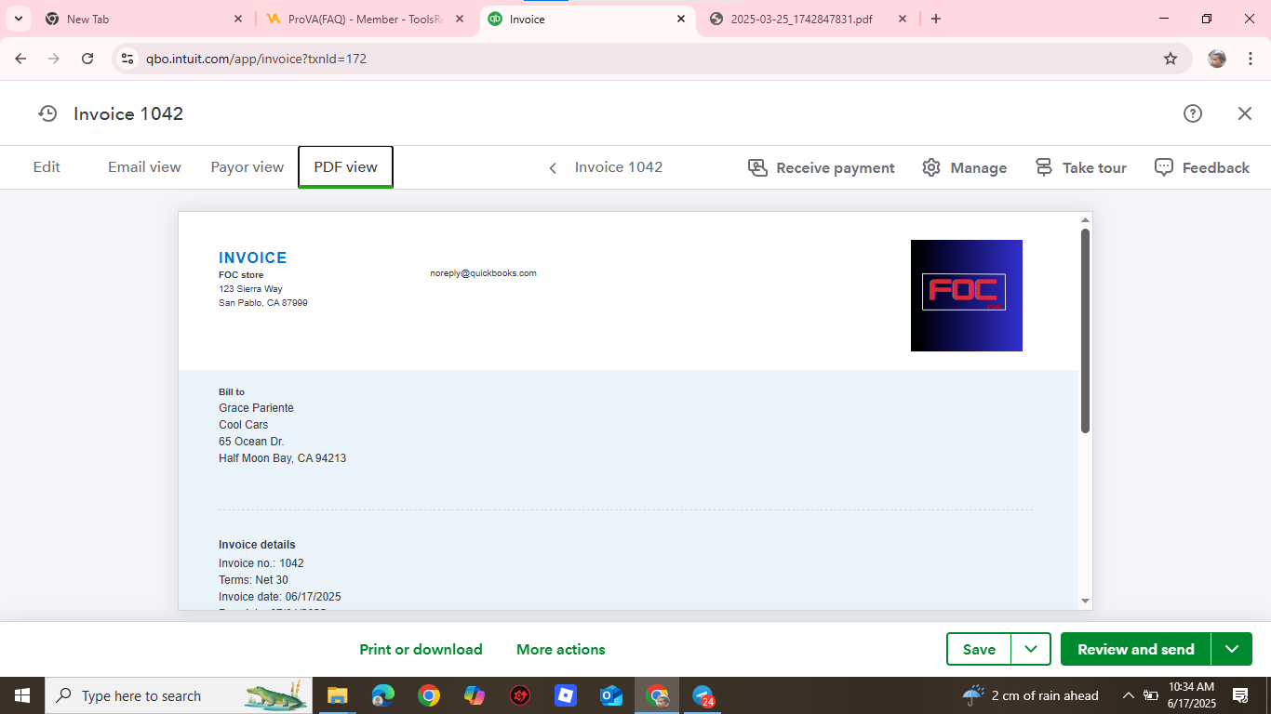
Task: Expand Review and send dropdown arrow
Action: click(1232, 649)
